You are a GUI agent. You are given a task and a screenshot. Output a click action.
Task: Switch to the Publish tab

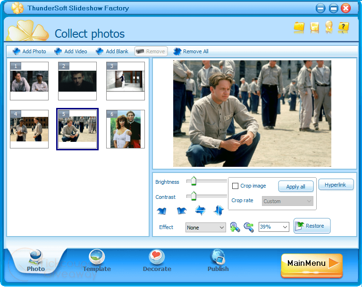tap(218, 262)
